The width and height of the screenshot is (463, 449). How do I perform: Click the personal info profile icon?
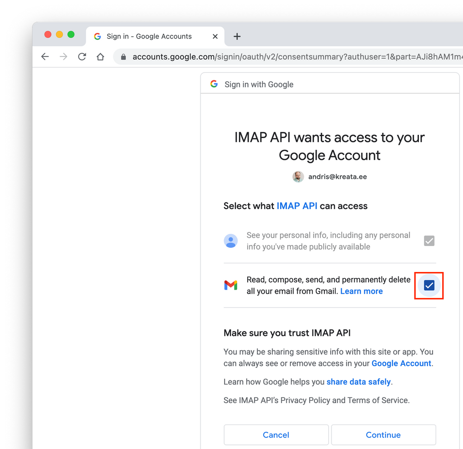click(x=231, y=240)
